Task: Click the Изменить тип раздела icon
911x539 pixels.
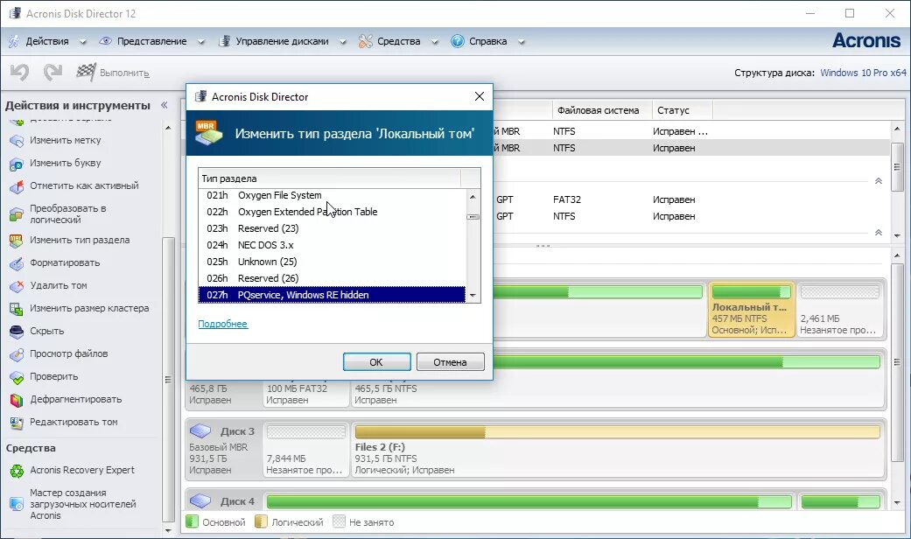Action: pyautogui.click(x=17, y=241)
